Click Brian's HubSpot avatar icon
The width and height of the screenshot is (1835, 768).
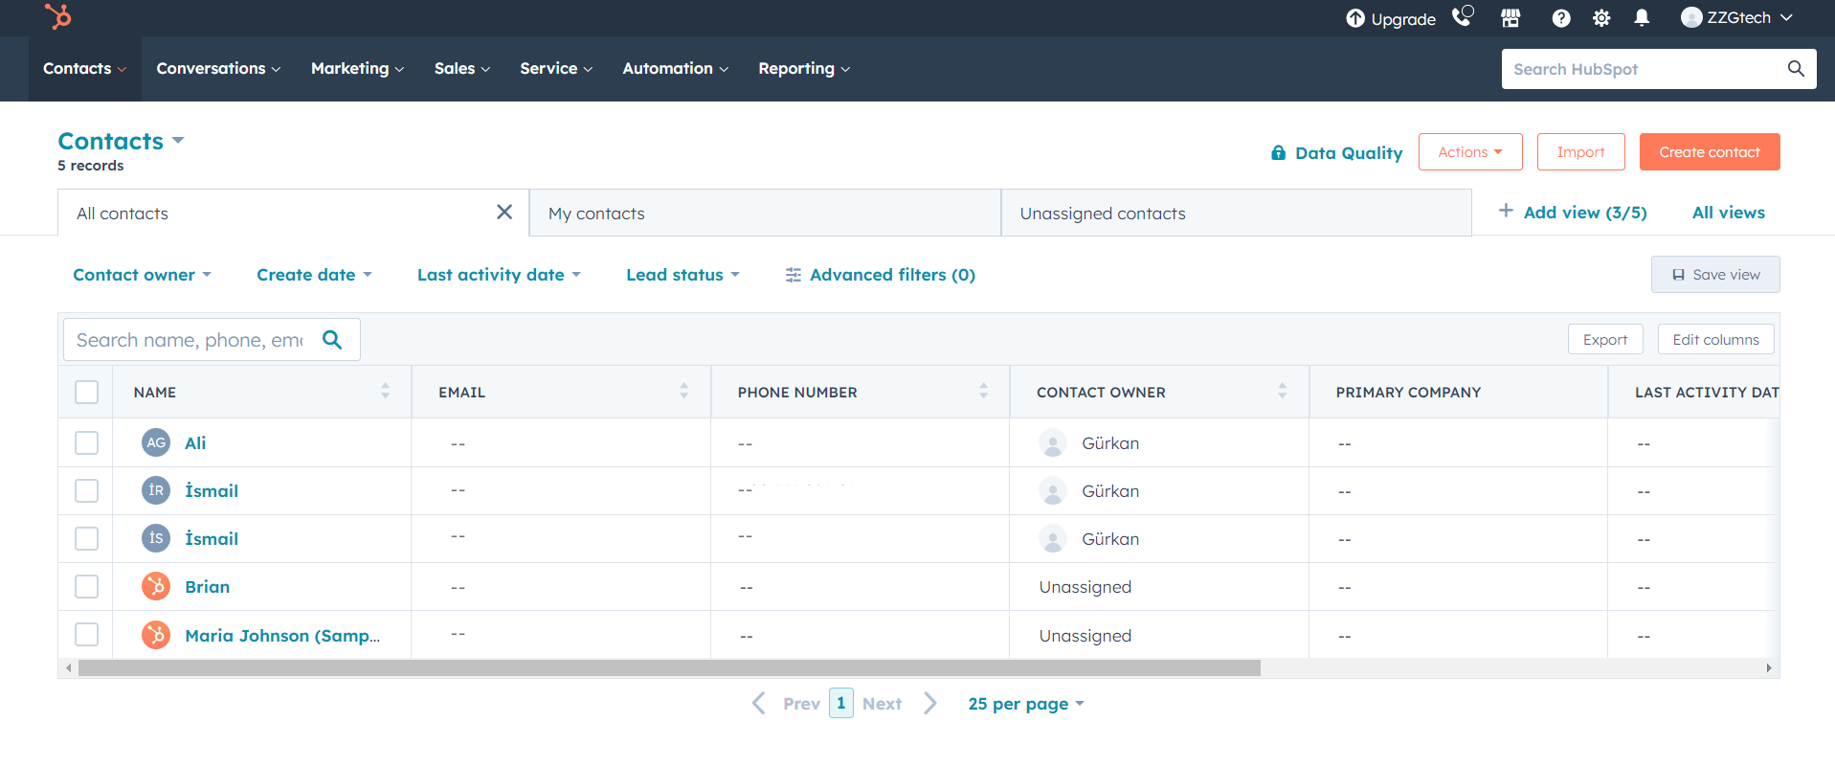[x=156, y=586]
